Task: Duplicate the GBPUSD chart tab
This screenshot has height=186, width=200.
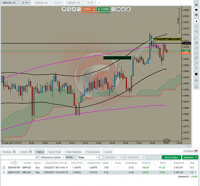Action: (x=27, y=3)
